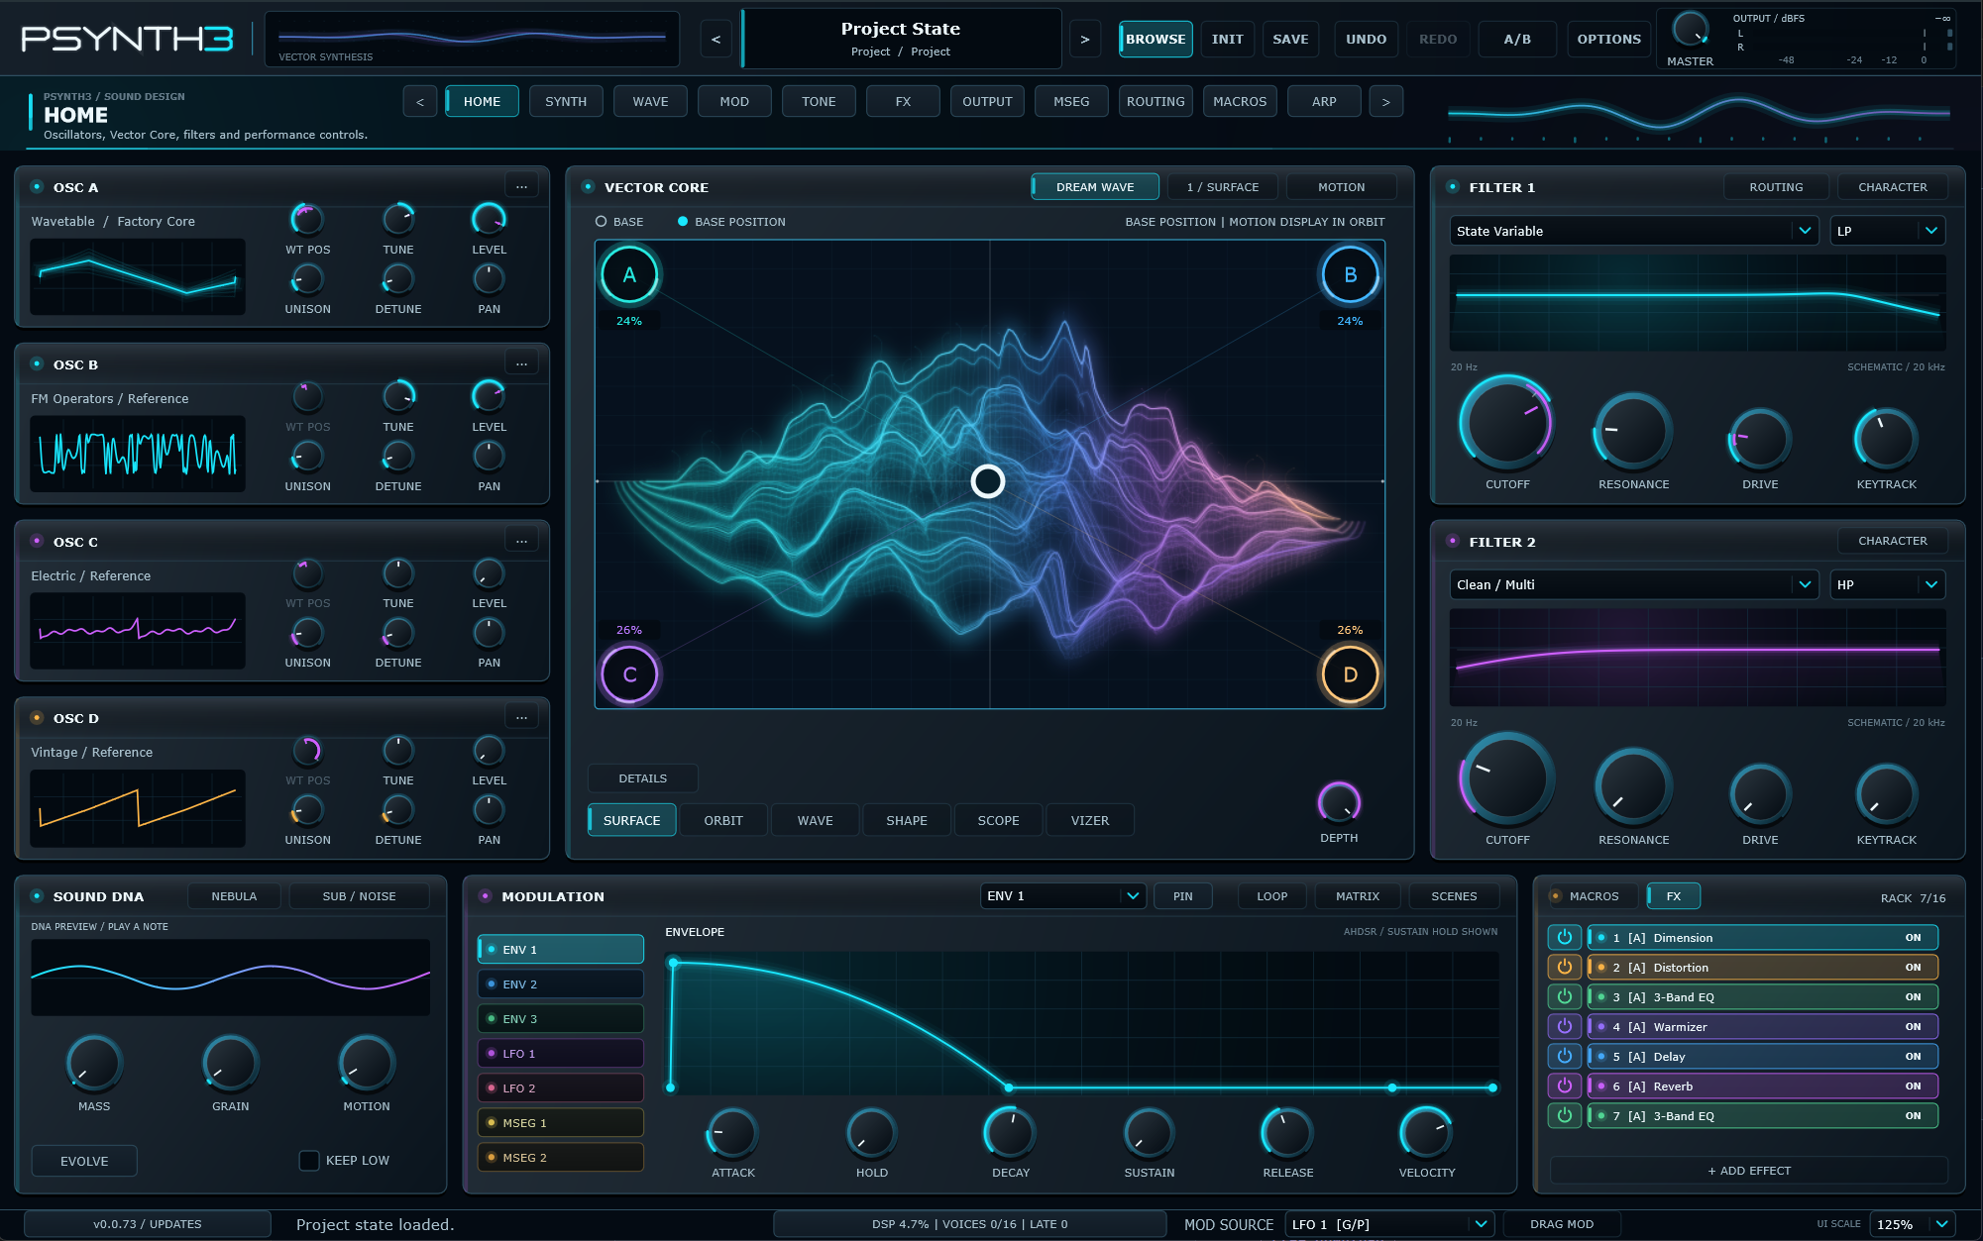
Task: Go to next preset arrow
Action: tap(1084, 39)
